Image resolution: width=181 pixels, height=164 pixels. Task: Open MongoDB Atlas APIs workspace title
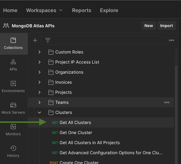click(x=33, y=26)
